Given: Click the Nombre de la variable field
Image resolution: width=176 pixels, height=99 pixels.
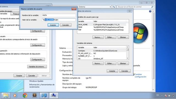Looking at the screenshot, I should click(x=59, y=15).
